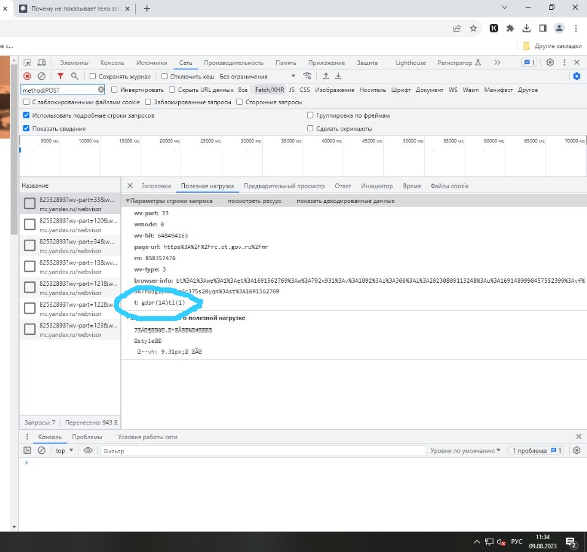Viewport: 587px width, 552px height.
Task: Close the request details pane
Action: coord(130,186)
